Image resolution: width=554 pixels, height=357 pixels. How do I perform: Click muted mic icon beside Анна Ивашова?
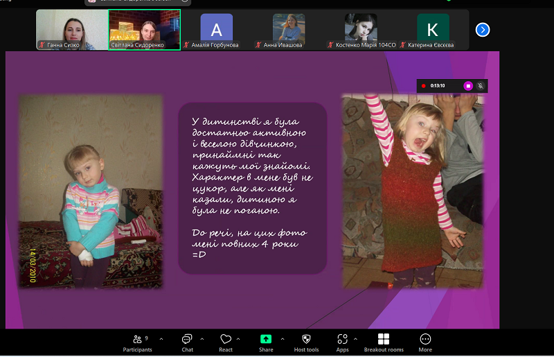point(258,45)
